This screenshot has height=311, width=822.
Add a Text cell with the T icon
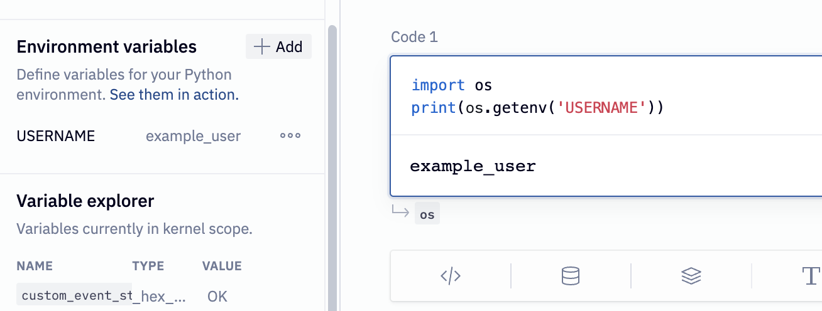[811, 276]
